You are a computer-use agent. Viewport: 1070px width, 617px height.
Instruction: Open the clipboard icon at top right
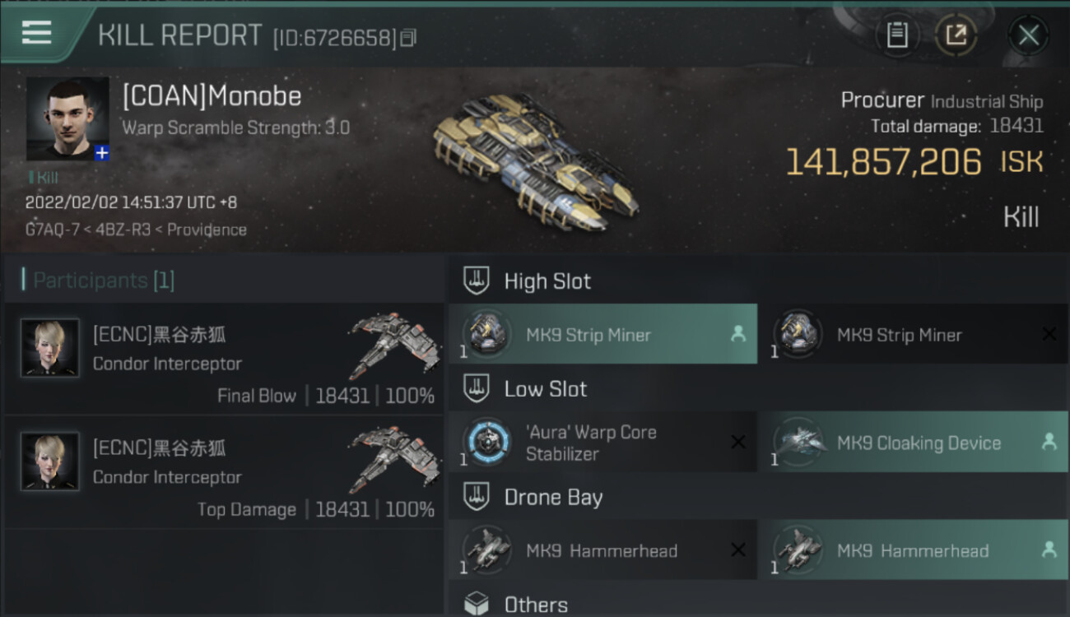coord(897,35)
